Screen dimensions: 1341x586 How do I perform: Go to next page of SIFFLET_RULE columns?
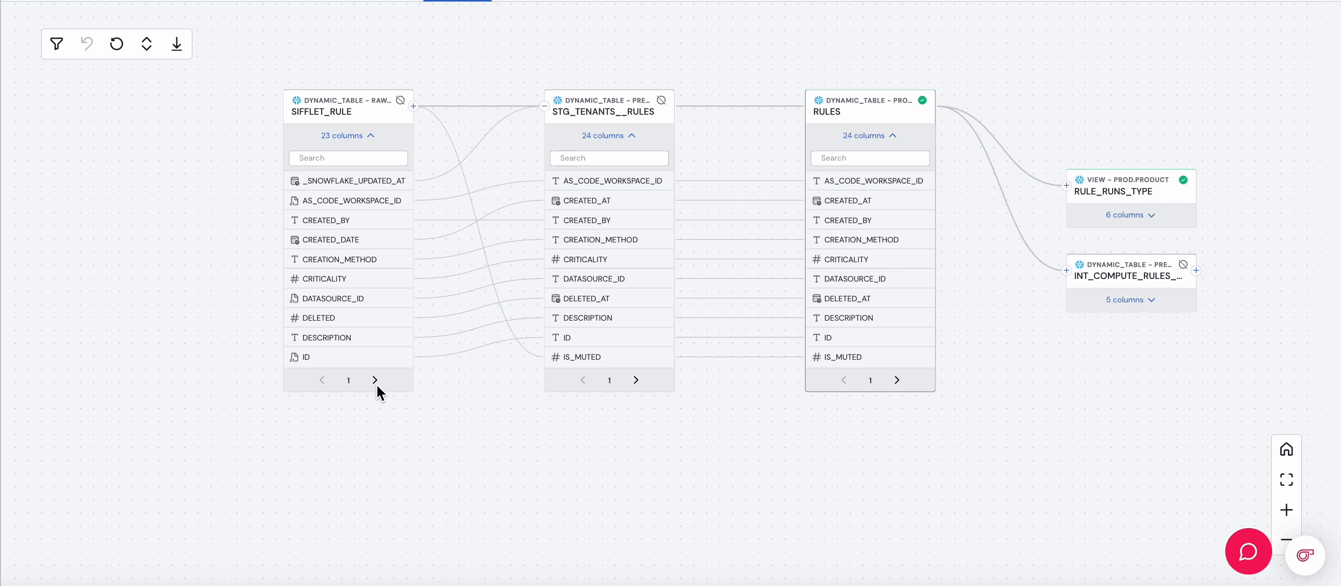[x=375, y=380]
